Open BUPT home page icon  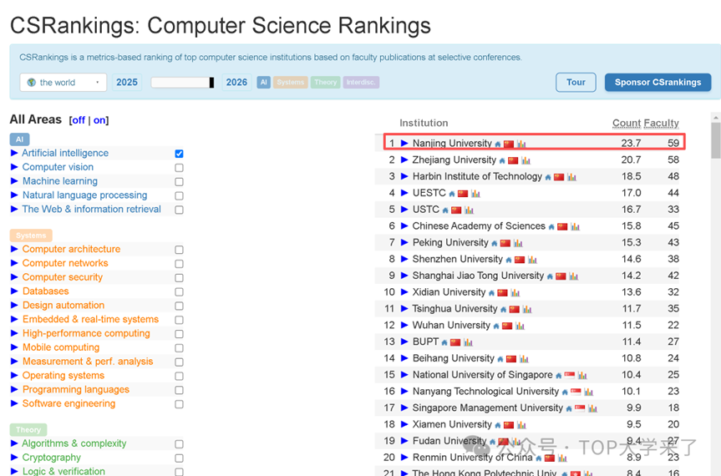point(444,342)
